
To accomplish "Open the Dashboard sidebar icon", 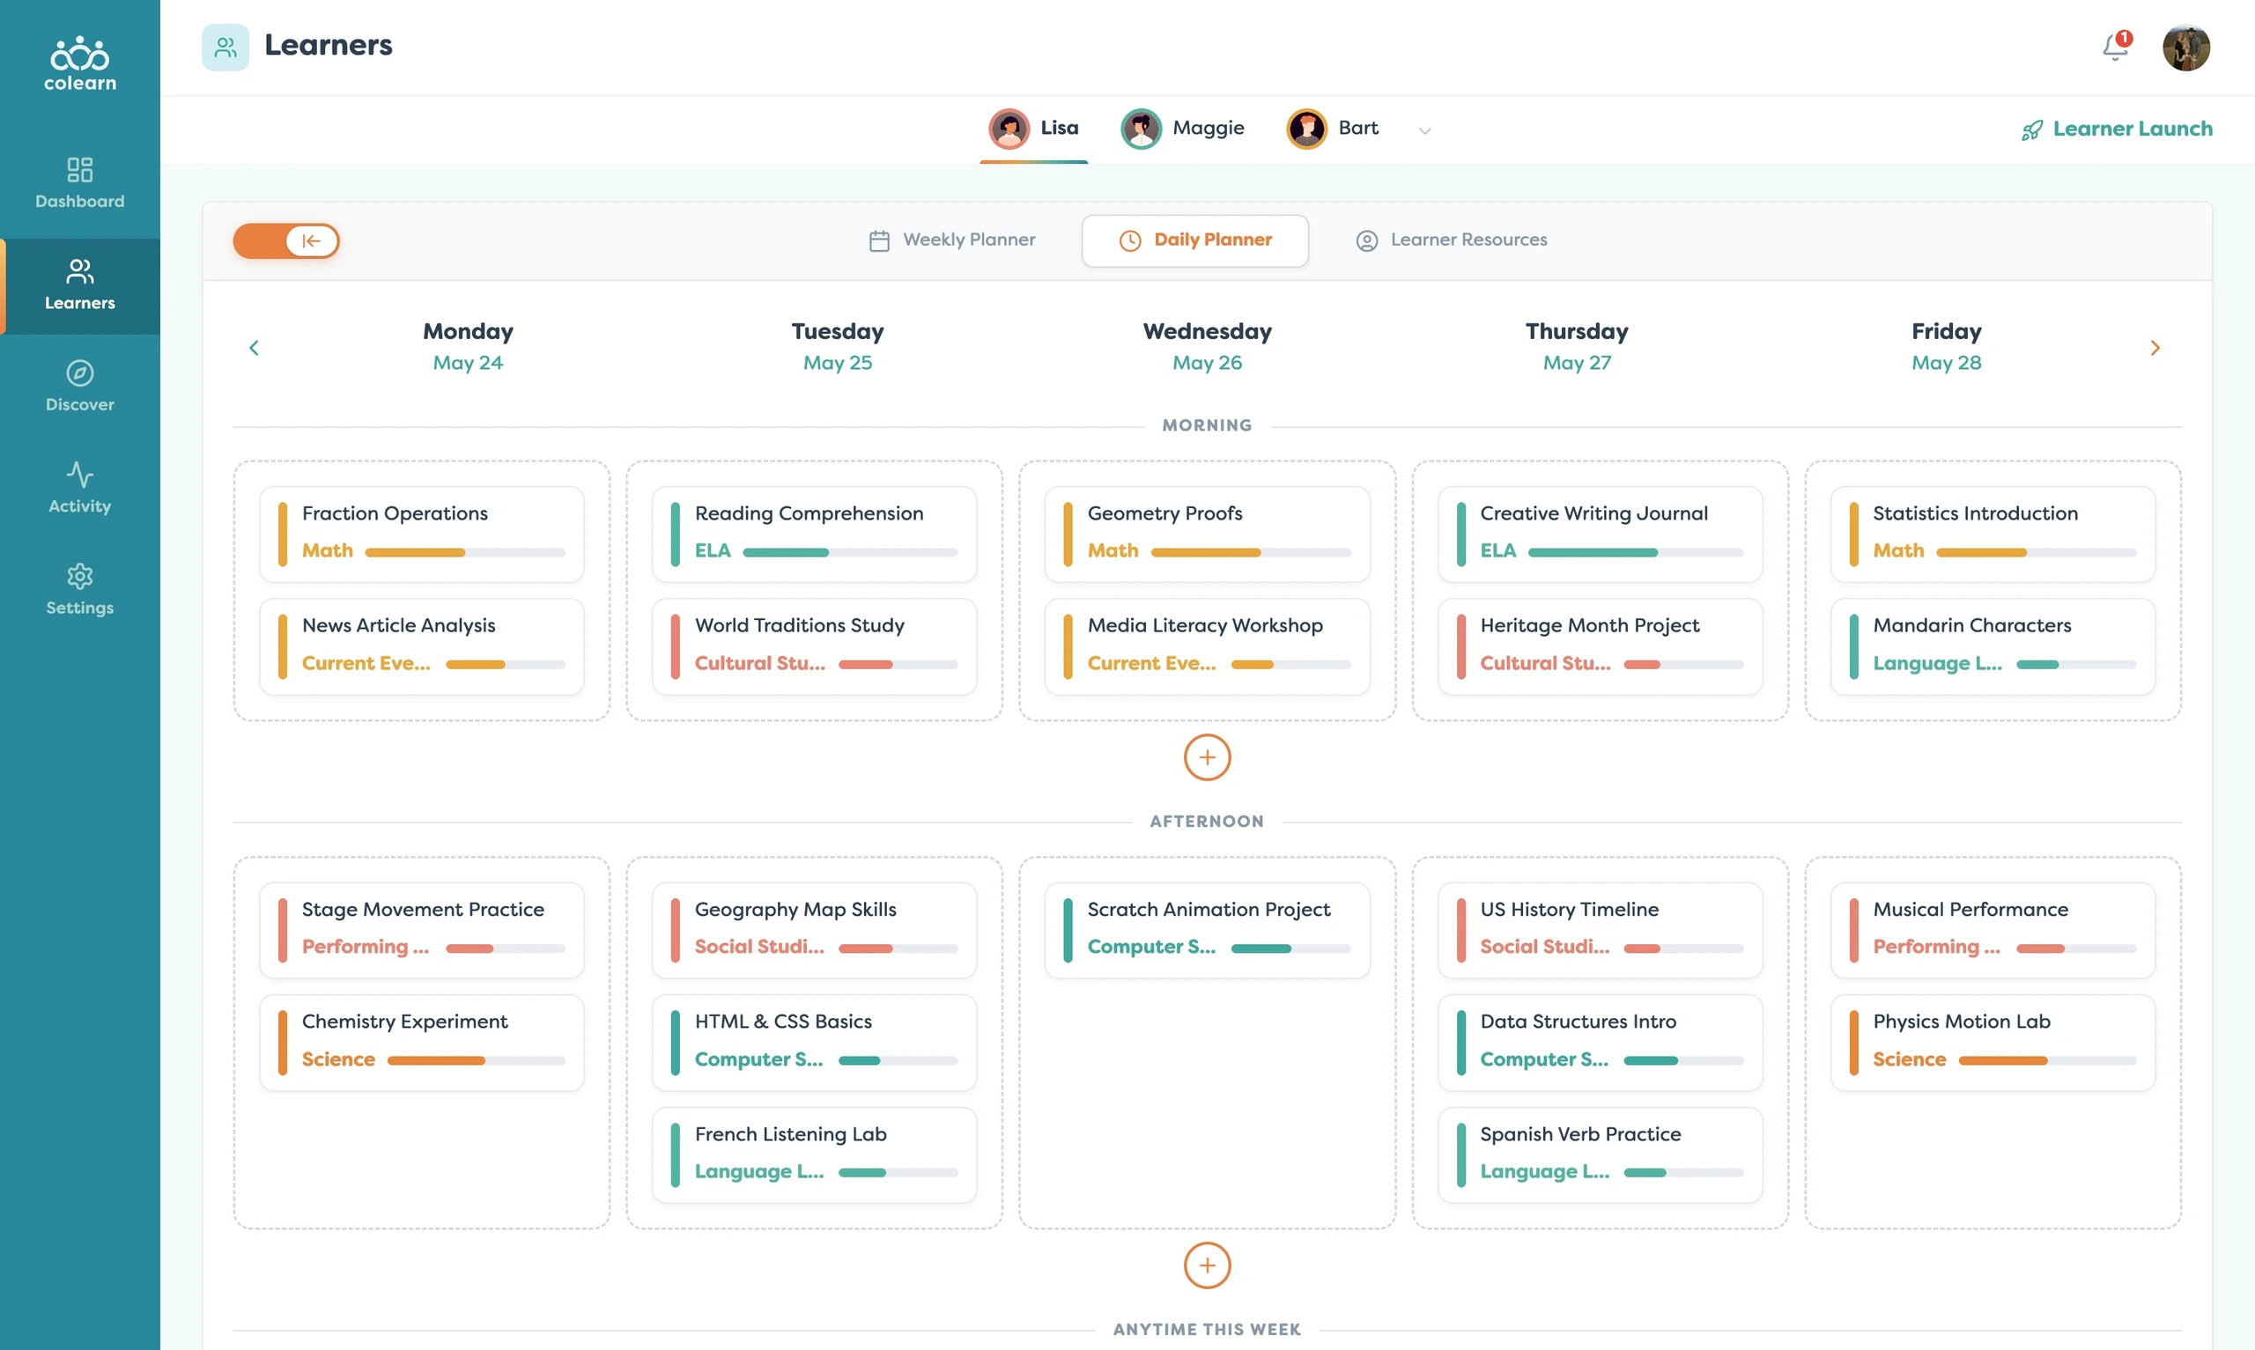I will [x=80, y=170].
